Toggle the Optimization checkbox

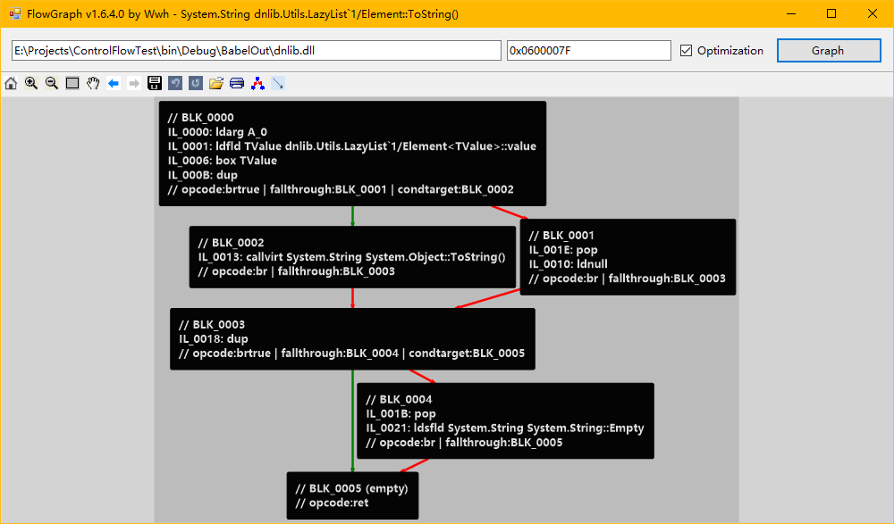pos(687,51)
